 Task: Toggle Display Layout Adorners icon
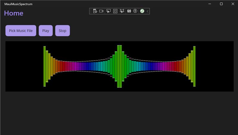(115, 11)
